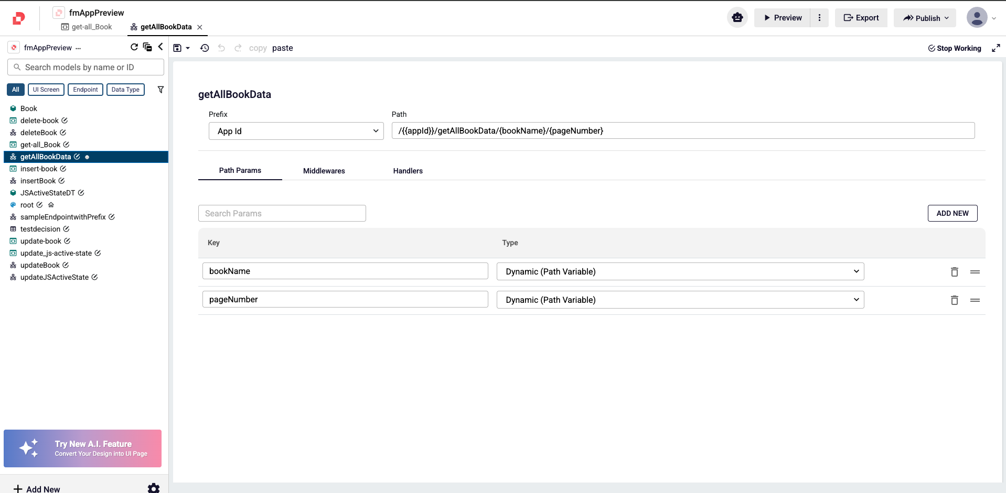Click the Search Params input field
This screenshot has height=493, width=1006.
282,213
